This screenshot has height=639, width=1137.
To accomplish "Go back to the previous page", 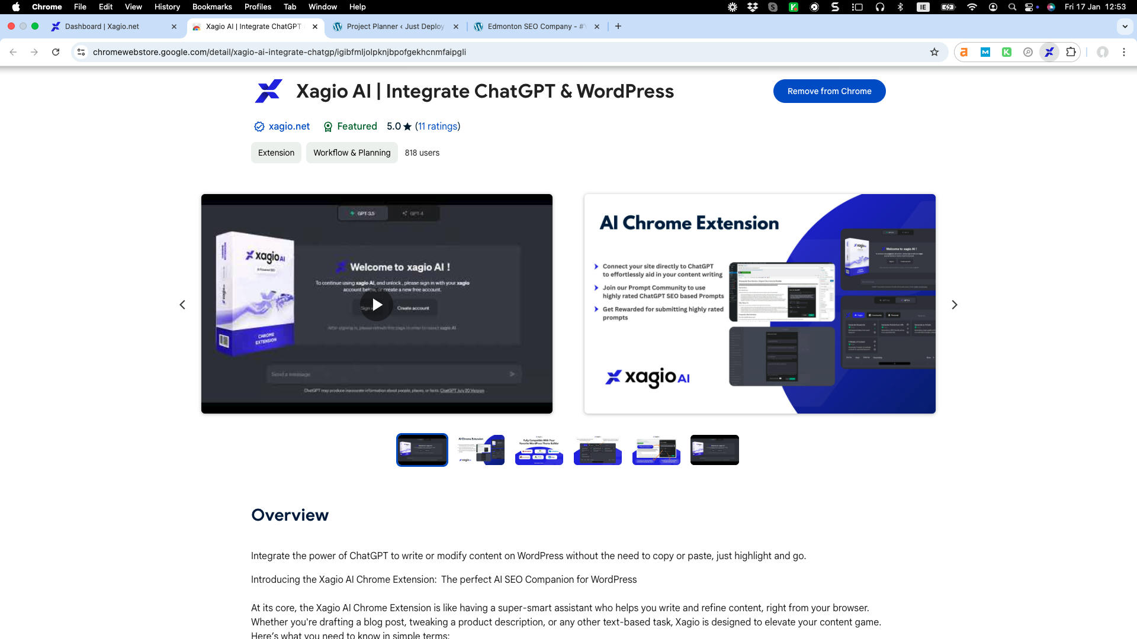I will 13,52.
